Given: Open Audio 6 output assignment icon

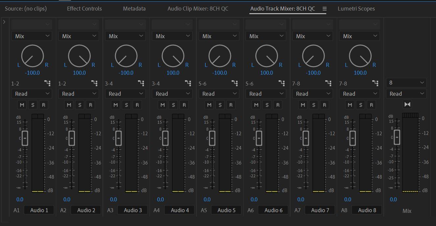Looking at the screenshot, I should (282, 83).
